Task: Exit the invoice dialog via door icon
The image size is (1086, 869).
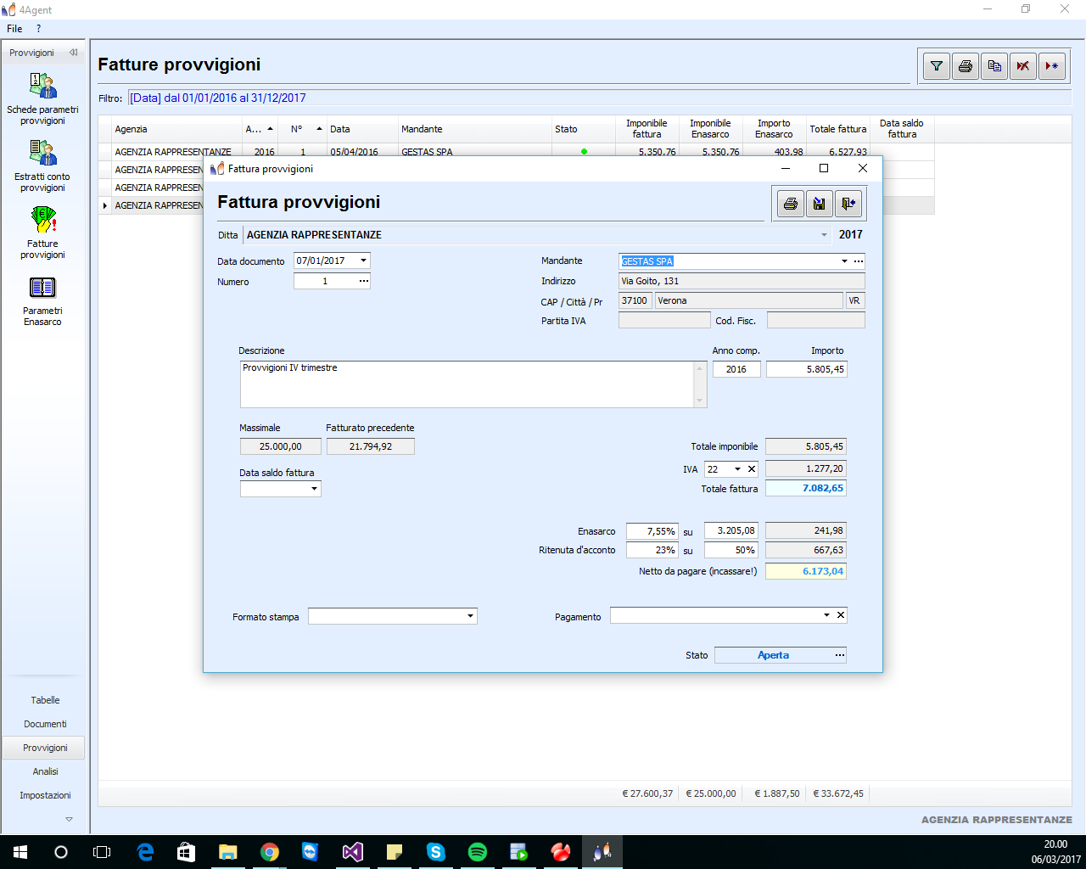Action: (848, 204)
